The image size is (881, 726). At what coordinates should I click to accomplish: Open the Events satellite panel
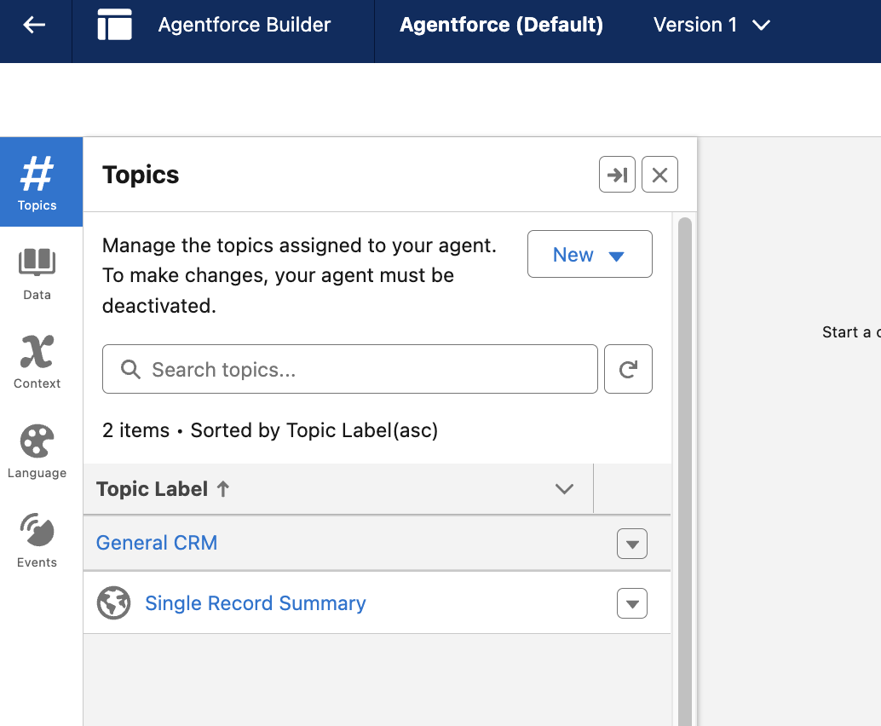pyautogui.click(x=37, y=540)
